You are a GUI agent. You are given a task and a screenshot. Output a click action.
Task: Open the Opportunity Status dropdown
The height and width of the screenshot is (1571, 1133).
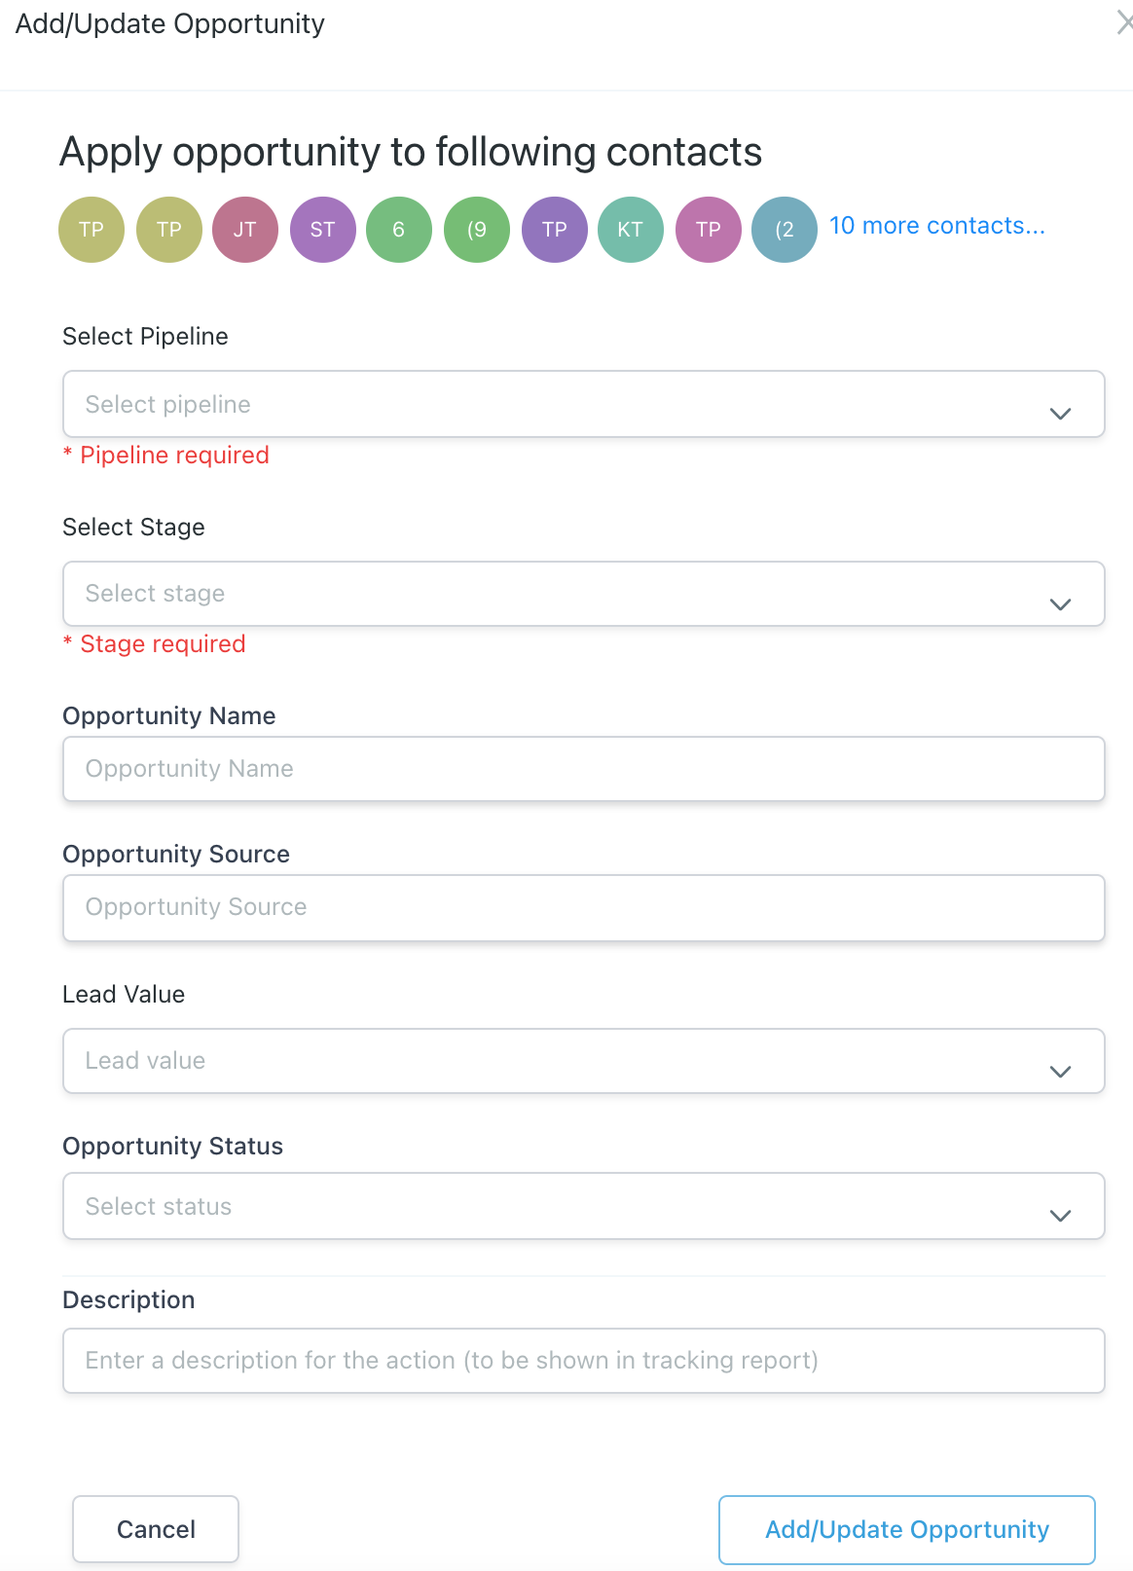click(x=583, y=1206)
